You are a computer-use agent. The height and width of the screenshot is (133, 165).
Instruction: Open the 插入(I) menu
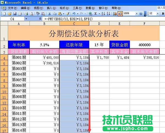tap(51, 8)
